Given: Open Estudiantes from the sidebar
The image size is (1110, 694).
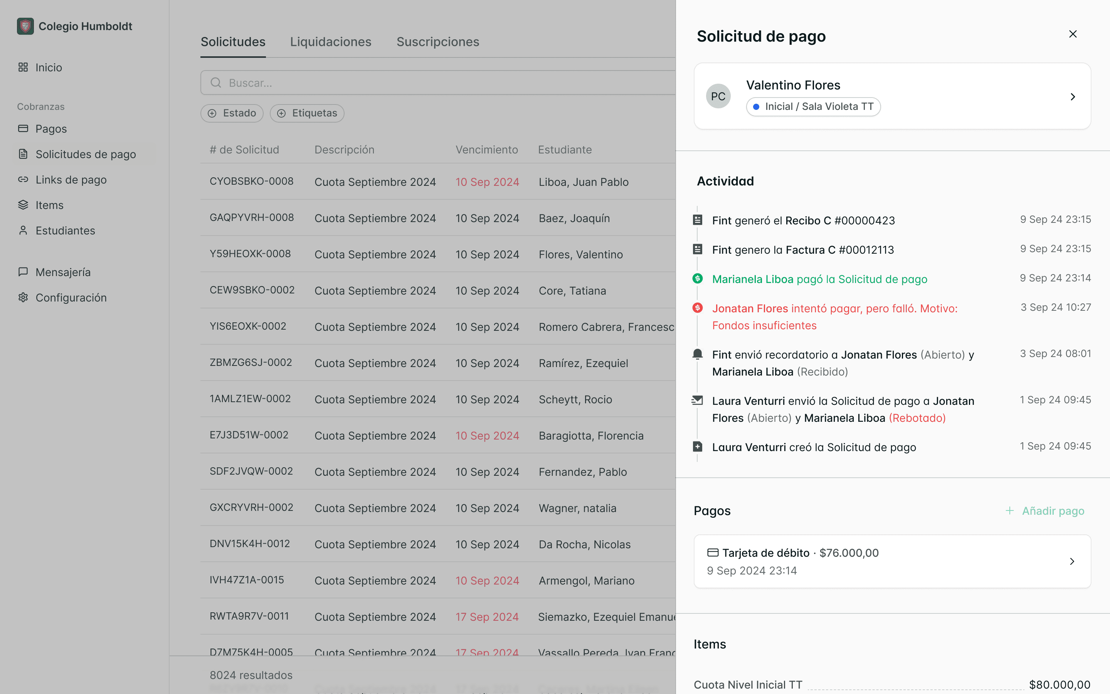Looking at the screenshot, I should coord(65,231).
